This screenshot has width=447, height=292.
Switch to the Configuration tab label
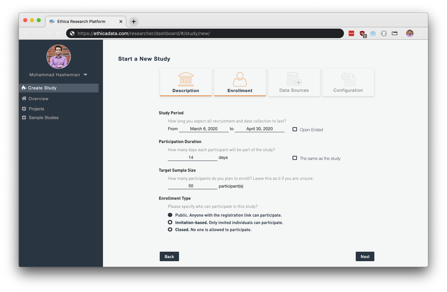(x=348, y=91)
